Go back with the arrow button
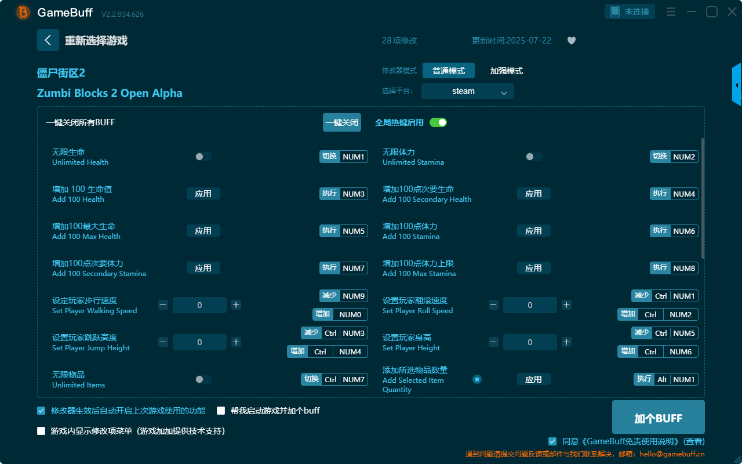 tap(48, 40)
